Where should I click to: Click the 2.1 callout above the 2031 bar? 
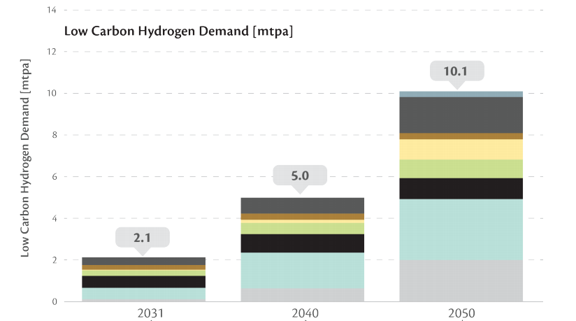click(143, 238)
